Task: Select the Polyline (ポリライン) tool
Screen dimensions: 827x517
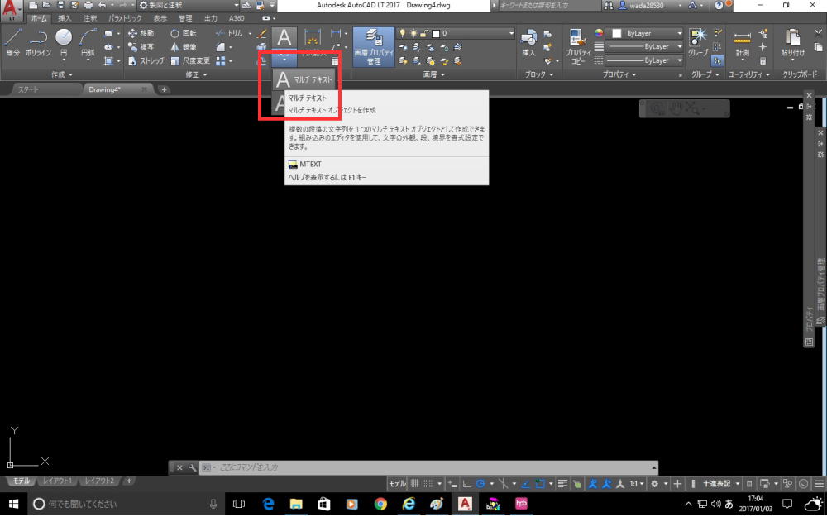Action: click(x=38, y=43)
